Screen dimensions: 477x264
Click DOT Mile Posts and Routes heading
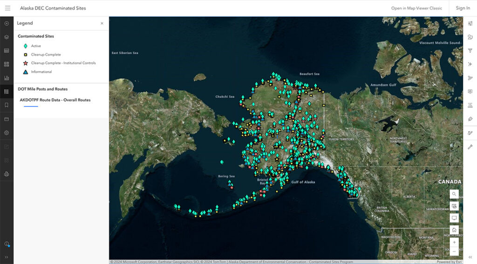[42, 89]
